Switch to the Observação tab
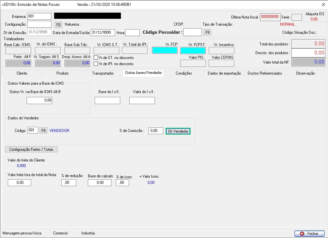328x238 pixels. click(x=305, y=73)
